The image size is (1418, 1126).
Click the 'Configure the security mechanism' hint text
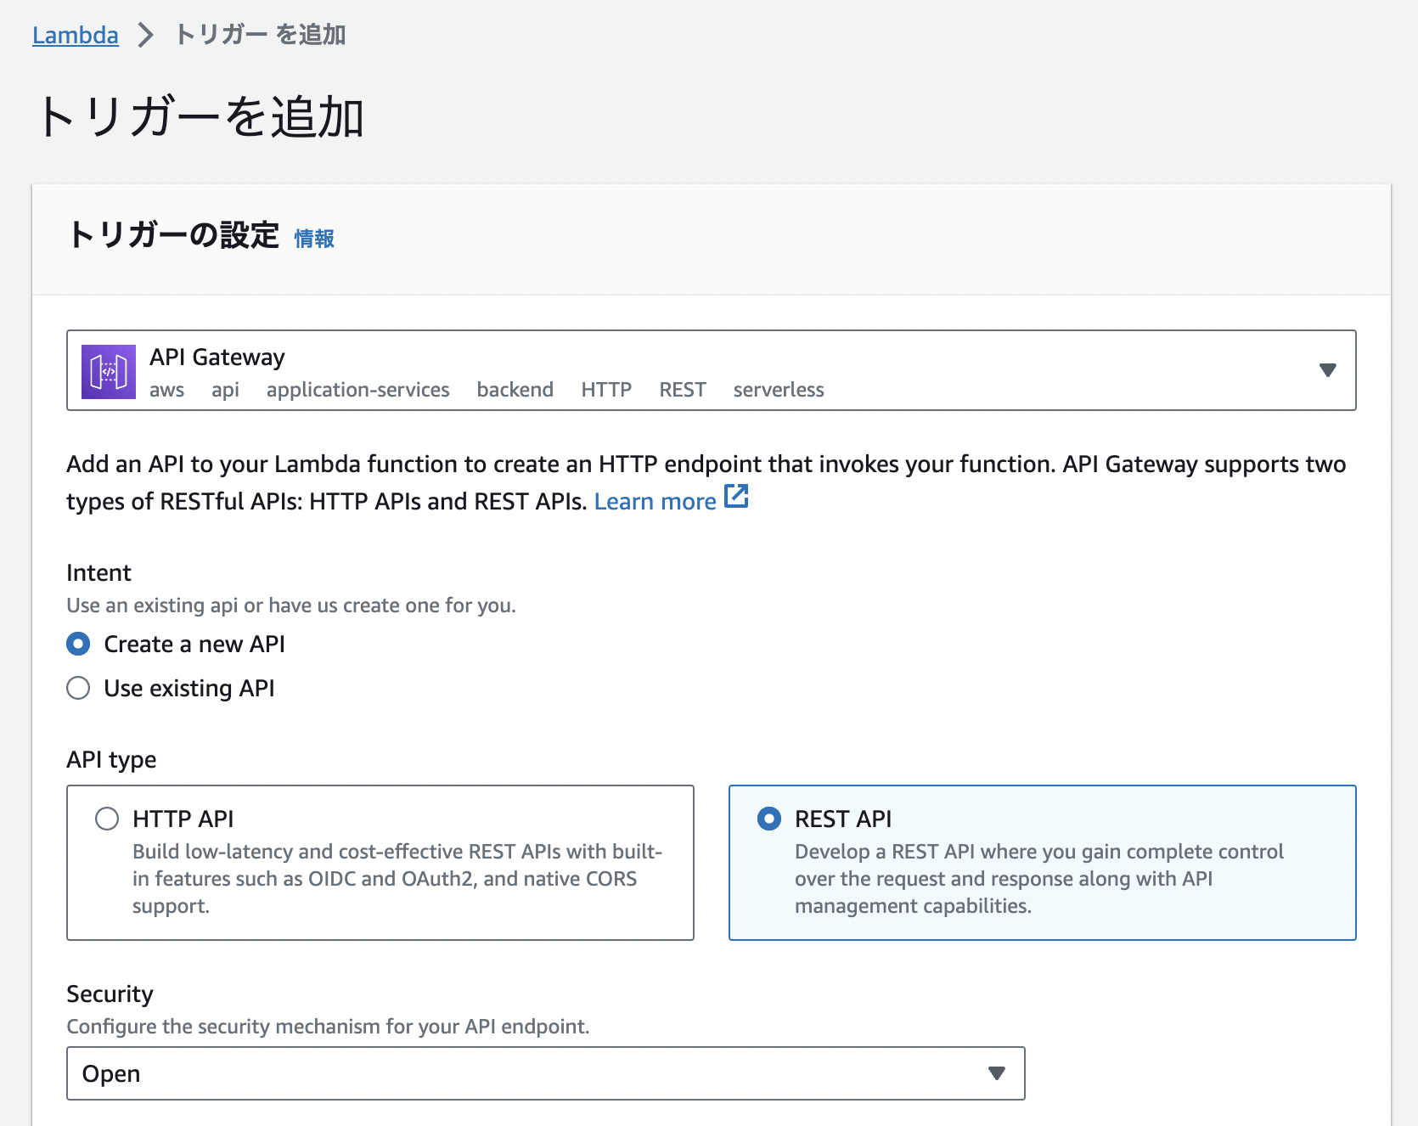(328, 1027)
